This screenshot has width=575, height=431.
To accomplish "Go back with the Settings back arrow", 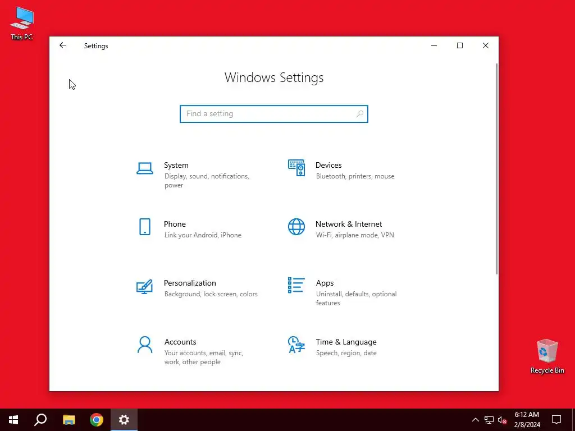I will pyautogui.click(x=63, y=45).
